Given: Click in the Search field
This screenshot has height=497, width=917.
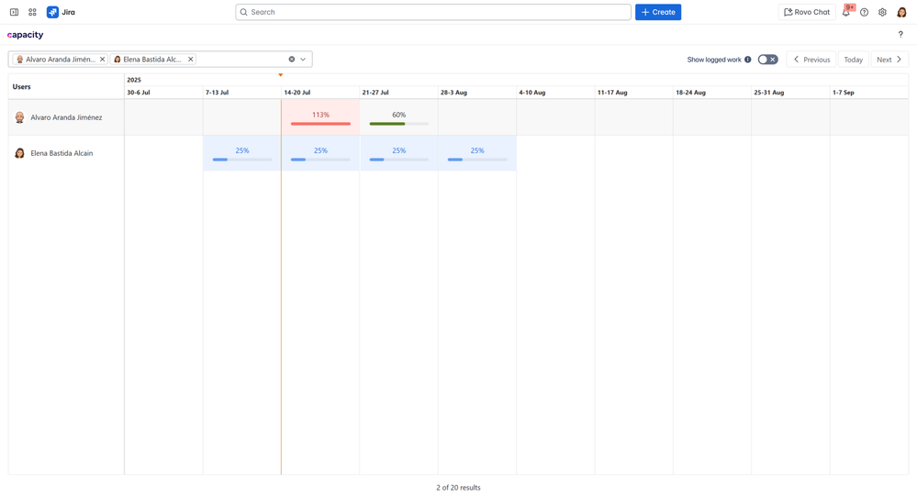Looking at the screenshot, I should [433, 12].
